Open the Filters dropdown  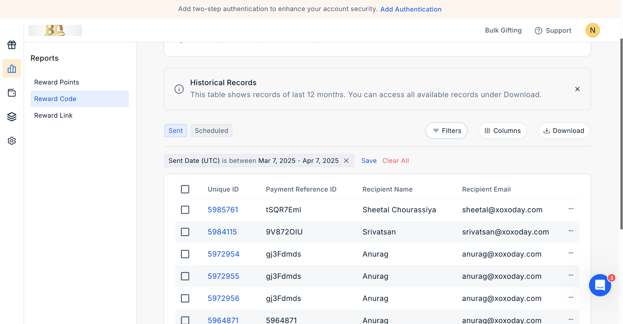(446, 131)
